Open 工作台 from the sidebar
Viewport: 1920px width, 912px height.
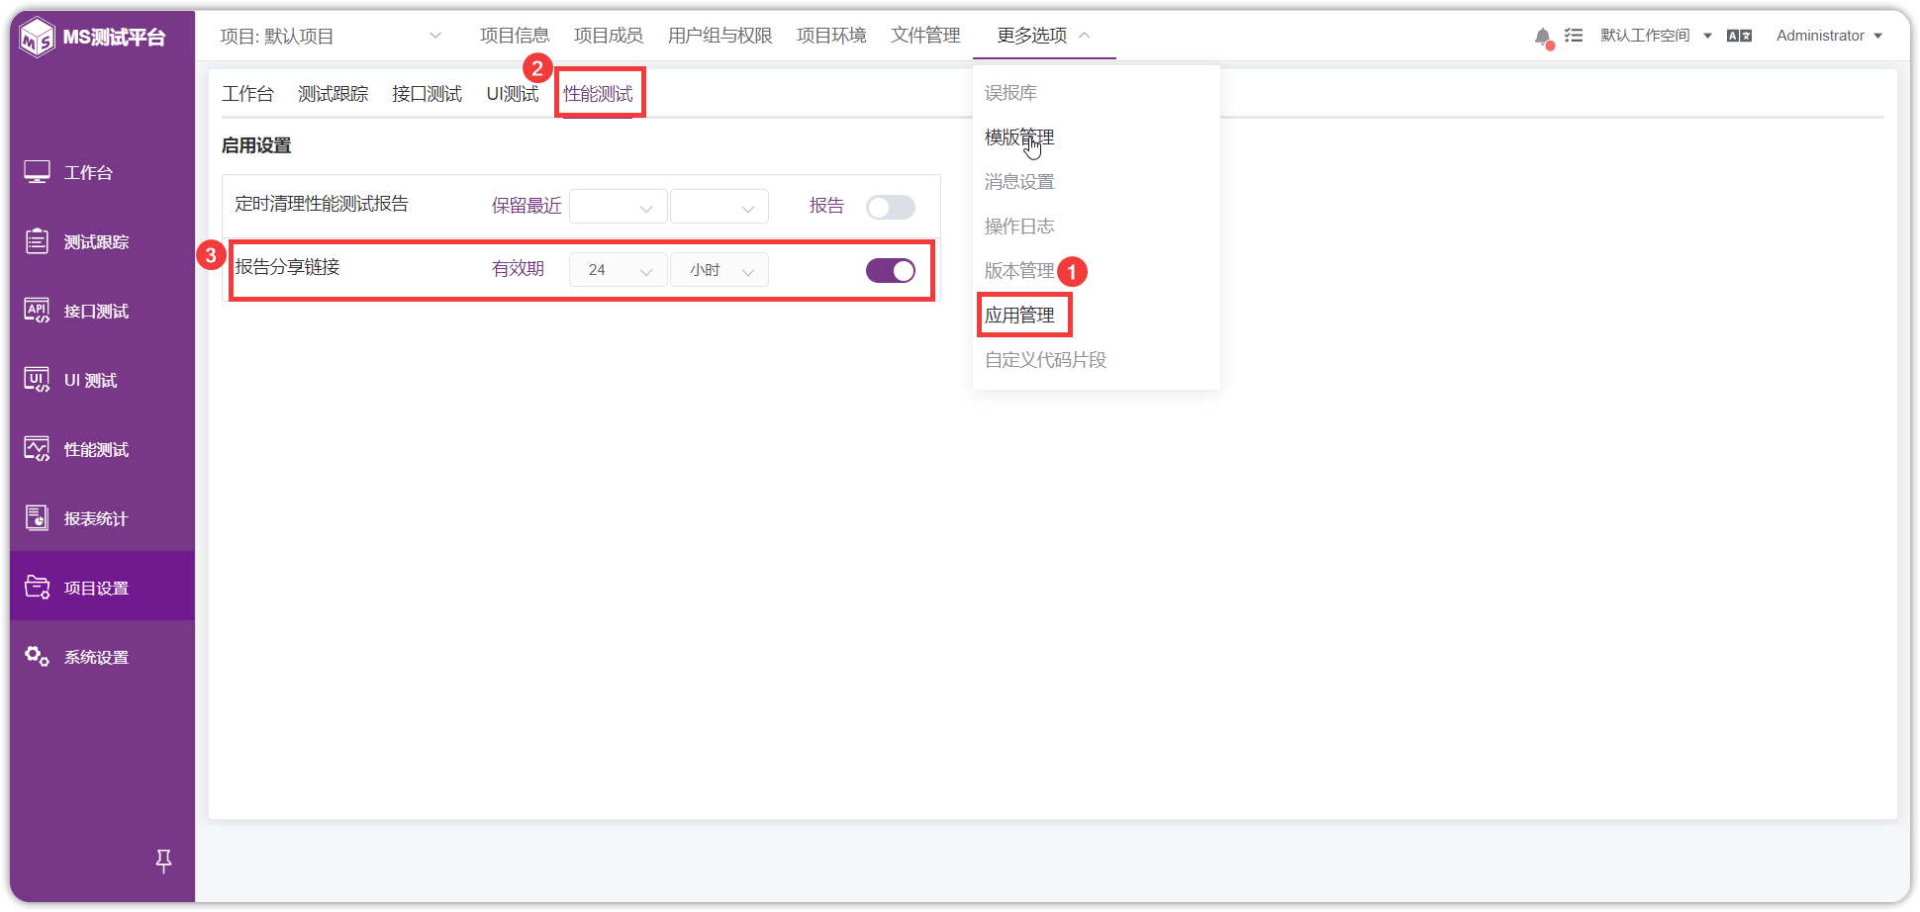point(102,172)
